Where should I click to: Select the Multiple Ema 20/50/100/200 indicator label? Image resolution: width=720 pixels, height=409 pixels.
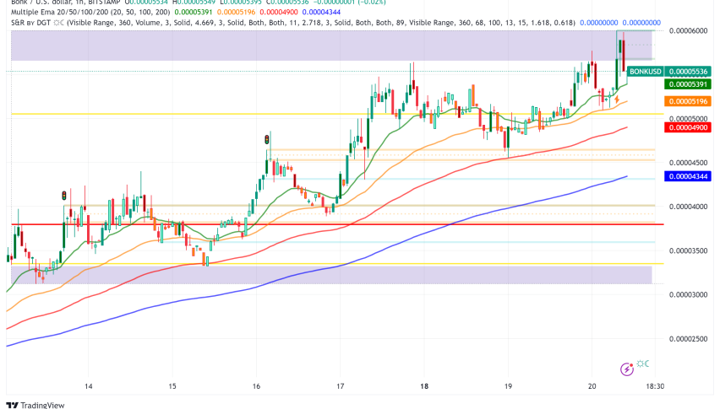(90, 13)
